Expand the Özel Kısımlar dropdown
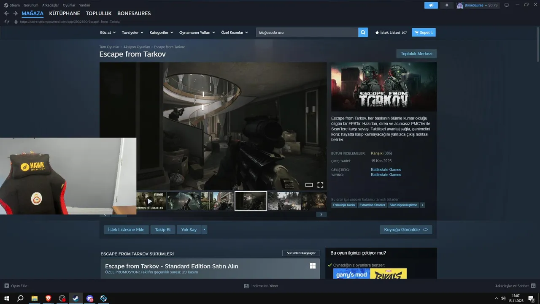This screenshot has width=540, height=304. point(235,33)
